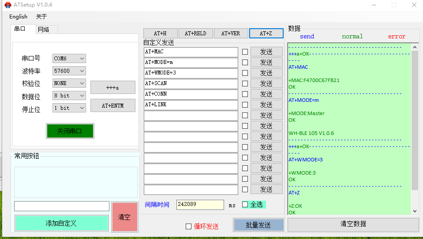Click the AT+ENTM button
423x239 pixels.
point(112,106)
